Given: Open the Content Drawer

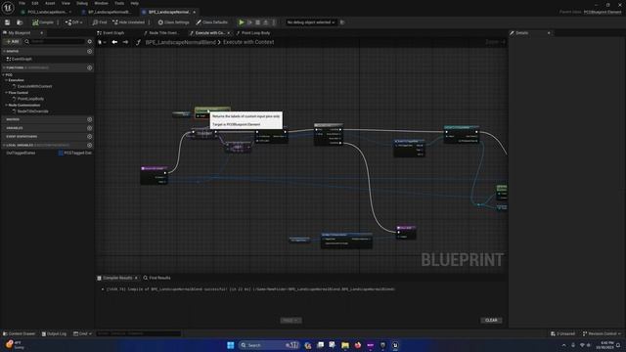Looking at the screenshot, I should [x=19, y=333].
